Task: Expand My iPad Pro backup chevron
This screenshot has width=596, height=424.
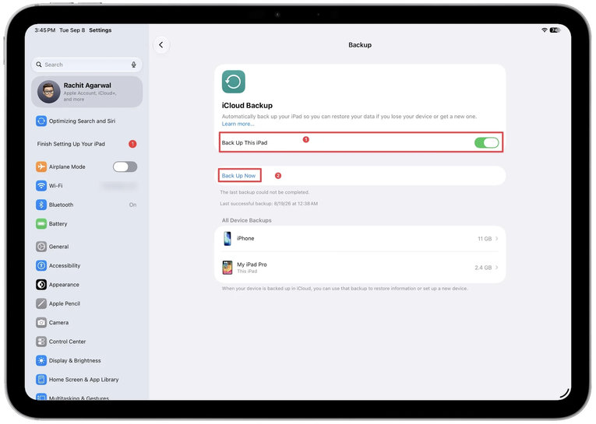Action: (x=497, y=268)
